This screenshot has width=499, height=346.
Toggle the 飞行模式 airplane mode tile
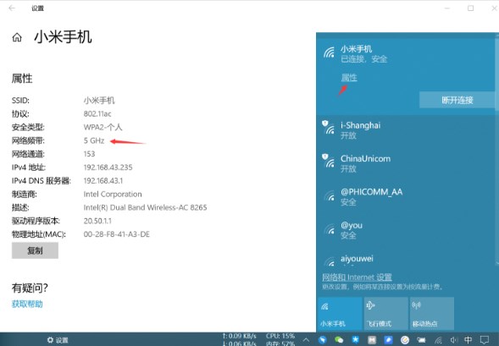pos(386,313)
